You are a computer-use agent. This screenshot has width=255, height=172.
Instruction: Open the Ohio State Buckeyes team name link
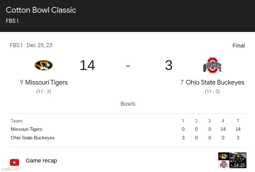pos(215,83)
